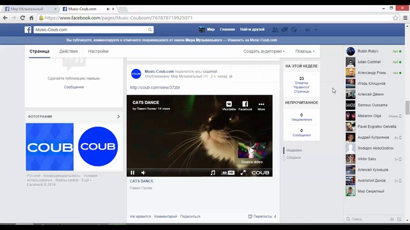
Task: Open chat settings gear icon
Action: coord(392,219)
